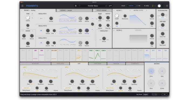
Task: Open the PLAY view
Action: [123, 6]
